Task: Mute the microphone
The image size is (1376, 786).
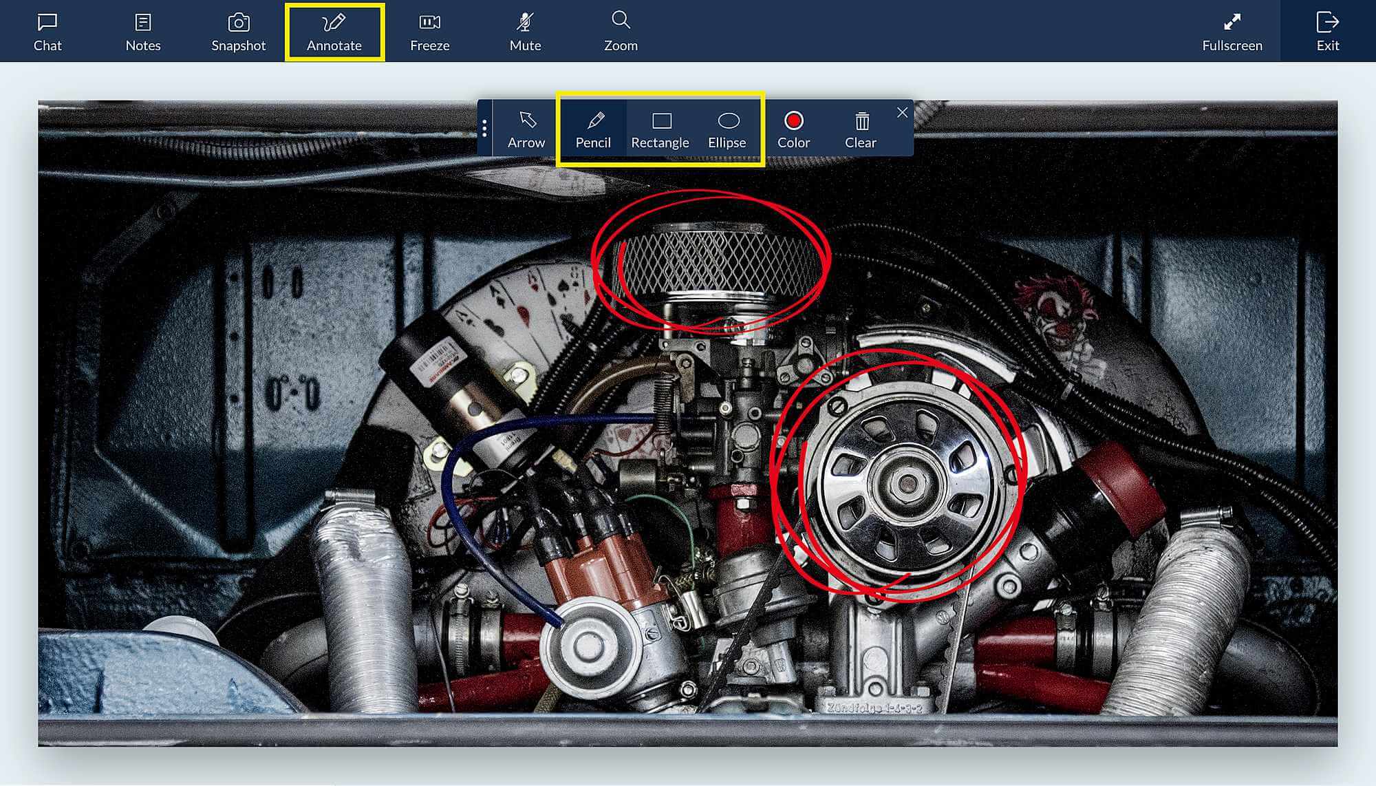Action: pyautogui.click(x=525, y=32)
